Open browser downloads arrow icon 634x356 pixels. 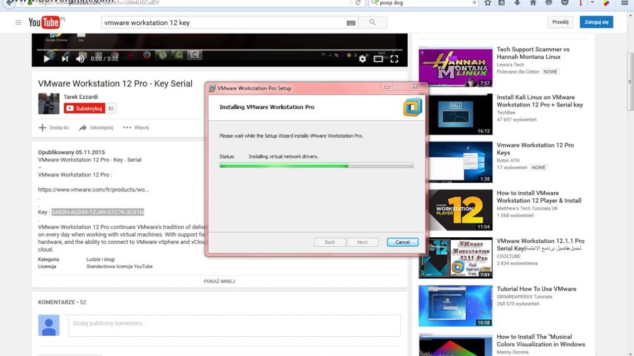coord(517,2)
